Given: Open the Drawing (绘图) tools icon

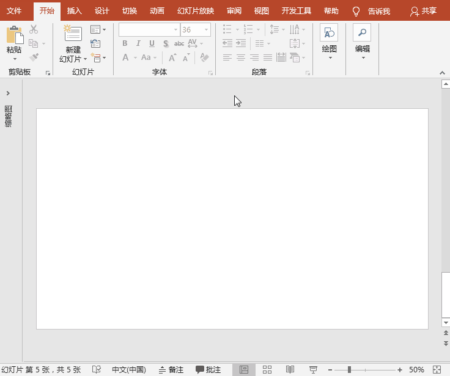Looking at the screenshot, I should (x=329, y=33).
